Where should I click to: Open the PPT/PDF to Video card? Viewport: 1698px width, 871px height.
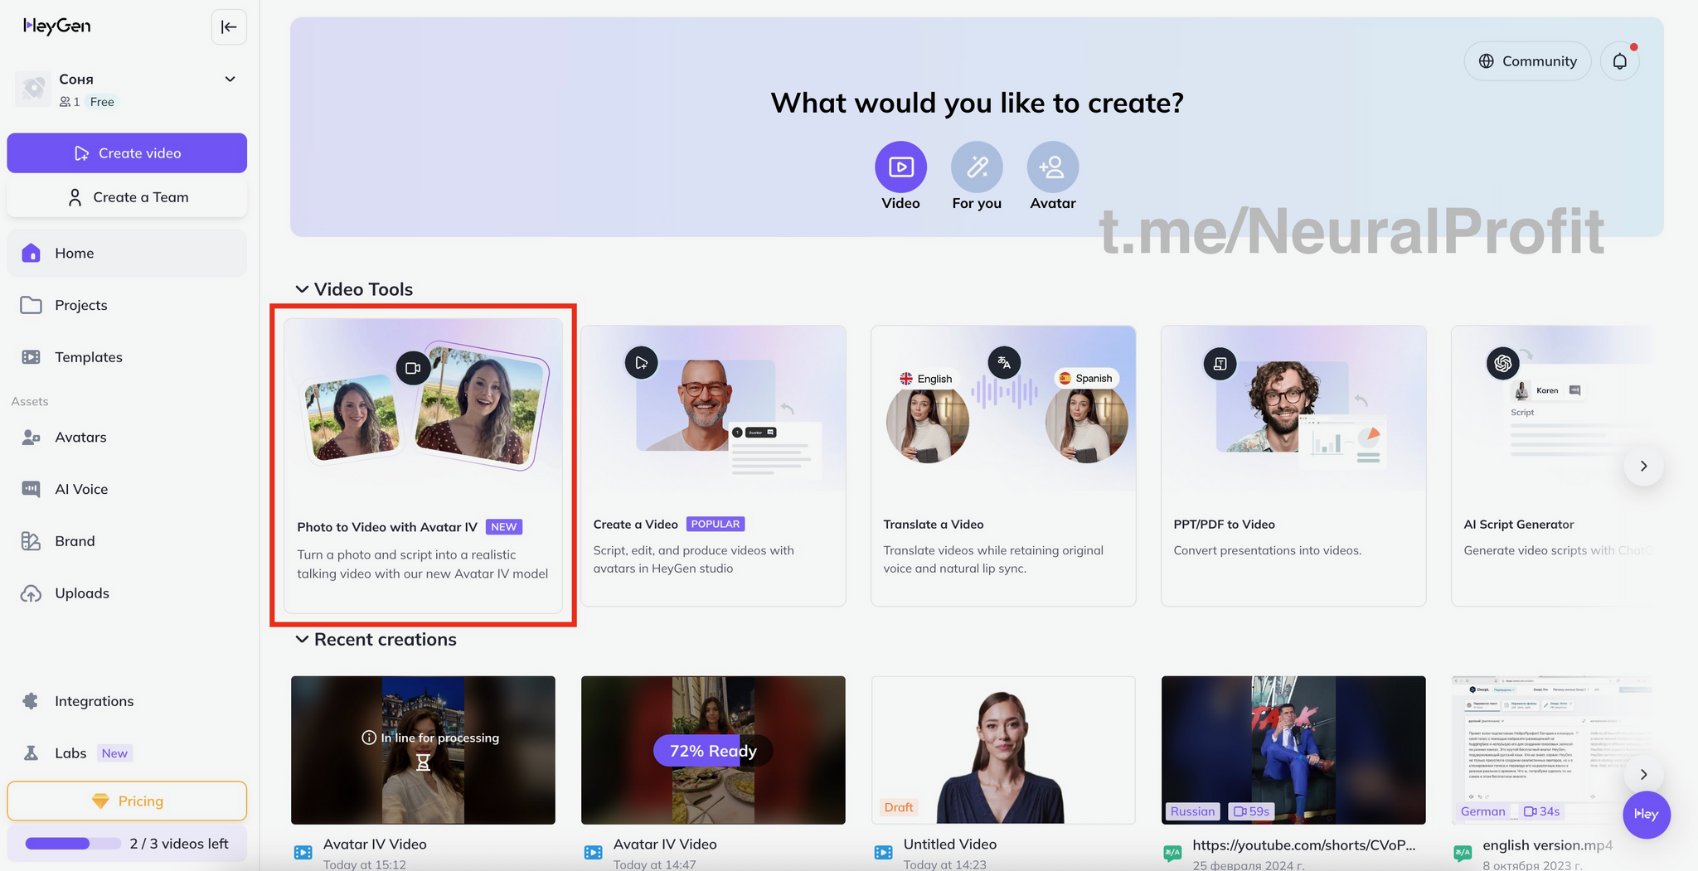[1293, 466]
